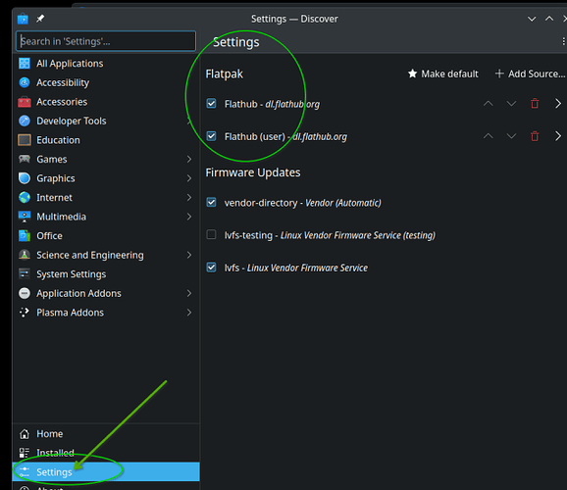Click Add Source button
The image size is (567, 490).
click(530, 73)
